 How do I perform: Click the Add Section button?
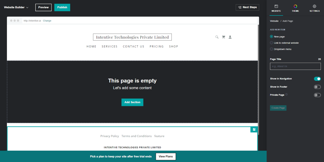click(x=132, y=102)
